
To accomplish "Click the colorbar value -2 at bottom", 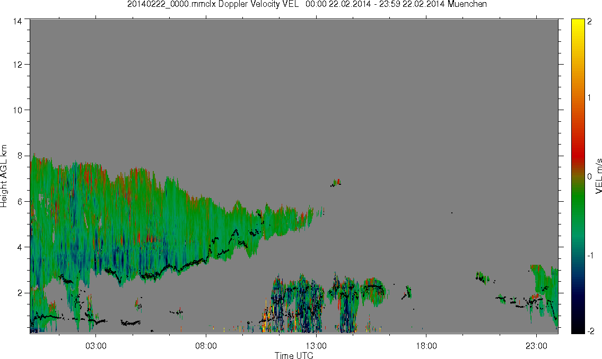I will 590,331.
